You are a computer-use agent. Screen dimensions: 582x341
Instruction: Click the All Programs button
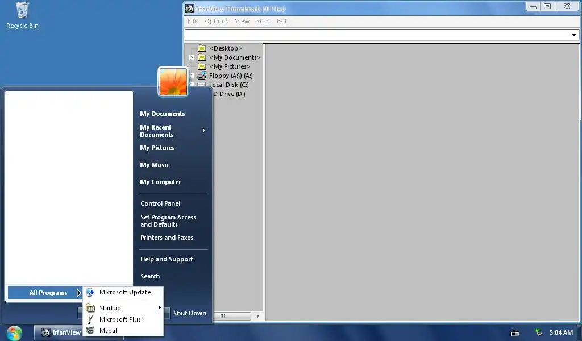[x=45, y=293]
